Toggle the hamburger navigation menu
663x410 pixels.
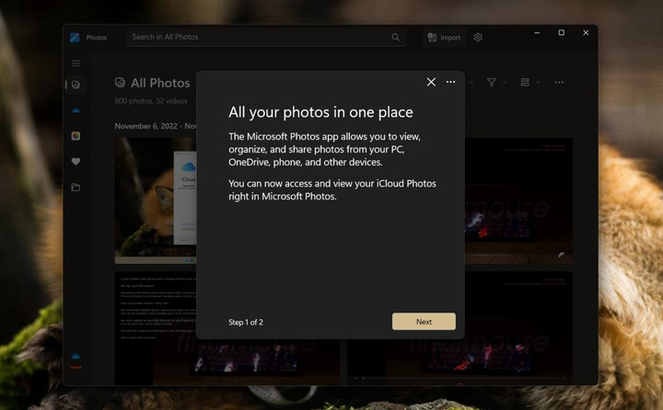(76, 63)
